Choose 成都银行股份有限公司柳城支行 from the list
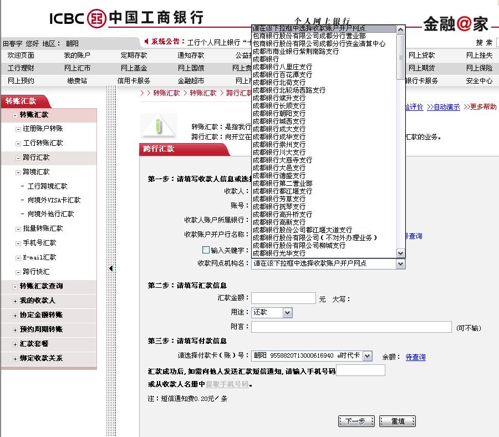 coord(324,245)
